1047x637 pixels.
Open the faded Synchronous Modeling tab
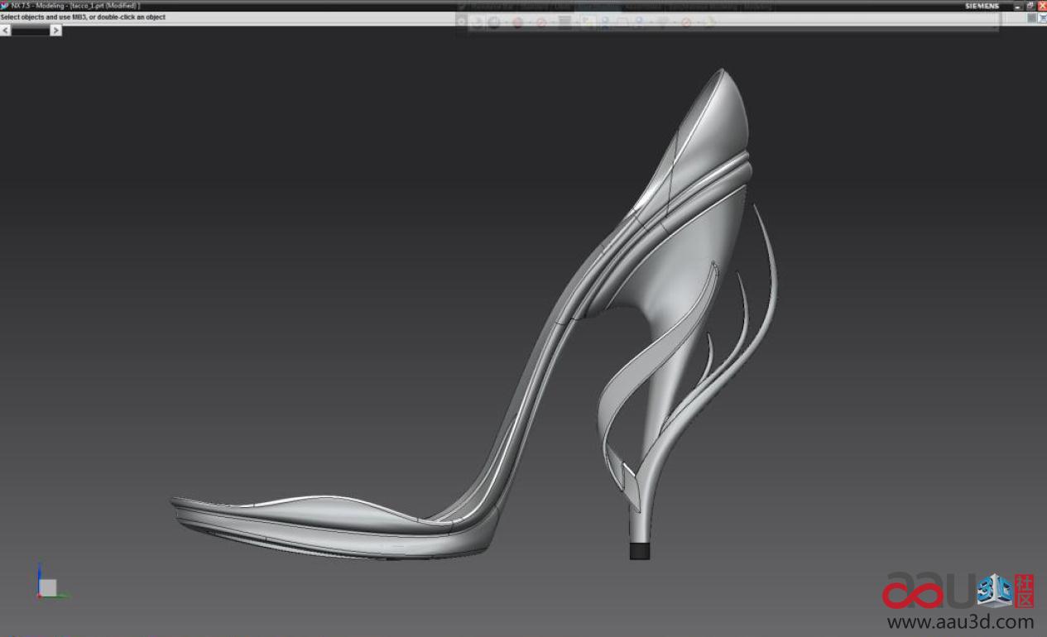[x=704, y=7]
